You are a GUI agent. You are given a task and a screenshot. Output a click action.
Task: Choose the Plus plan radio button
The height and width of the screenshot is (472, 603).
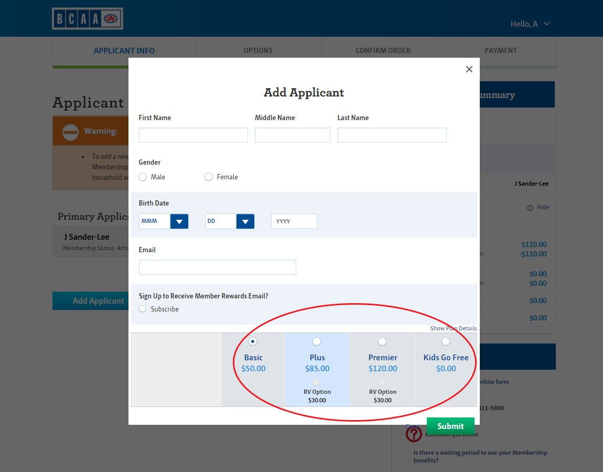(x=317, y=341)
